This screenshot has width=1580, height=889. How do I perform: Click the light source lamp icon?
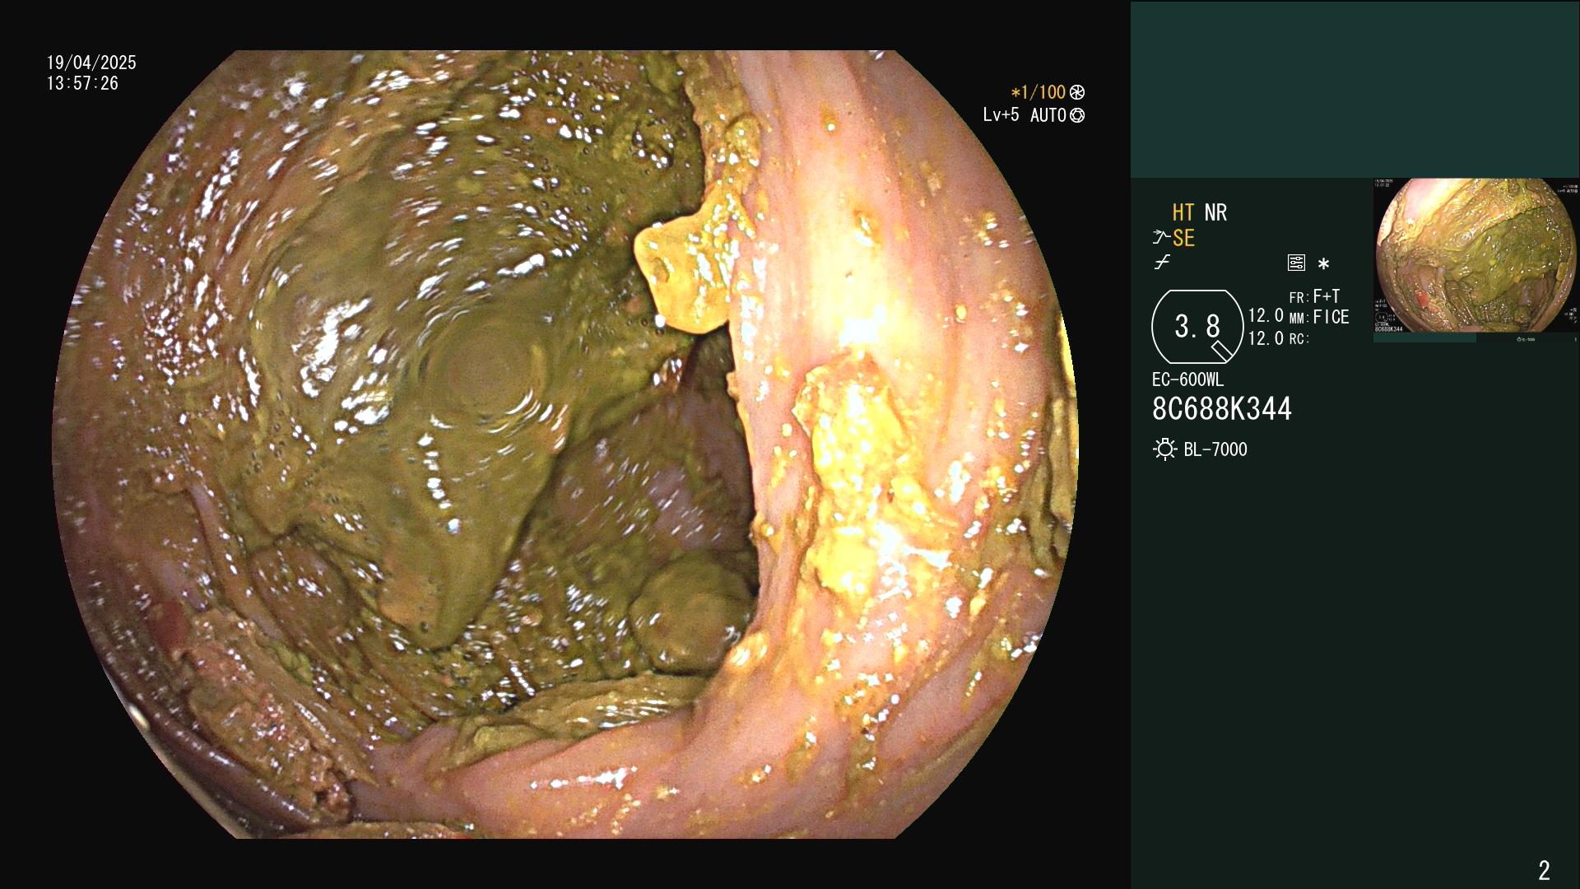[x=1164, y=449]
